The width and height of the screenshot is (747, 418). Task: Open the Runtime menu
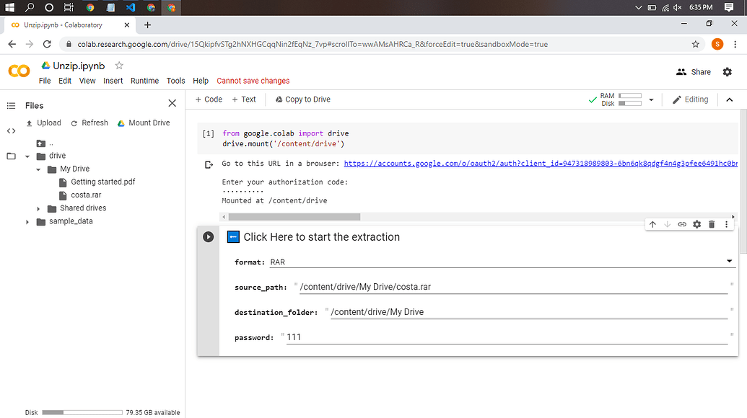pos(144,81)
